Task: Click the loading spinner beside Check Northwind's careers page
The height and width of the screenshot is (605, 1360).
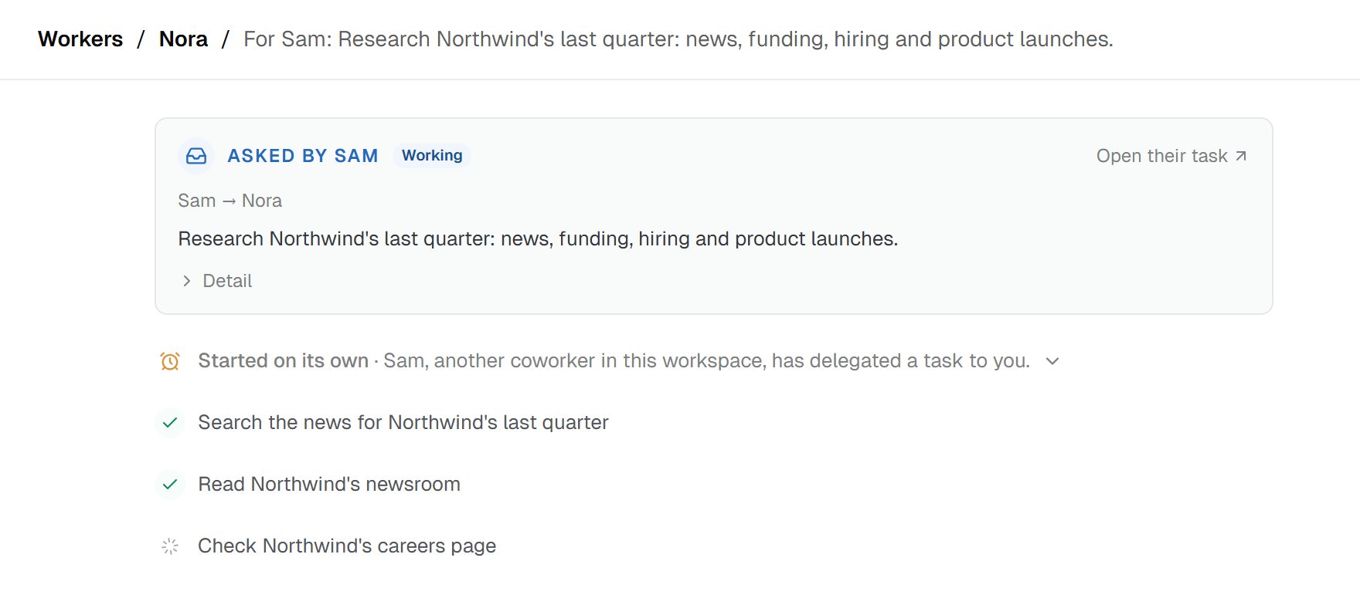Action: pyautogui.click(x=170, y=546)
